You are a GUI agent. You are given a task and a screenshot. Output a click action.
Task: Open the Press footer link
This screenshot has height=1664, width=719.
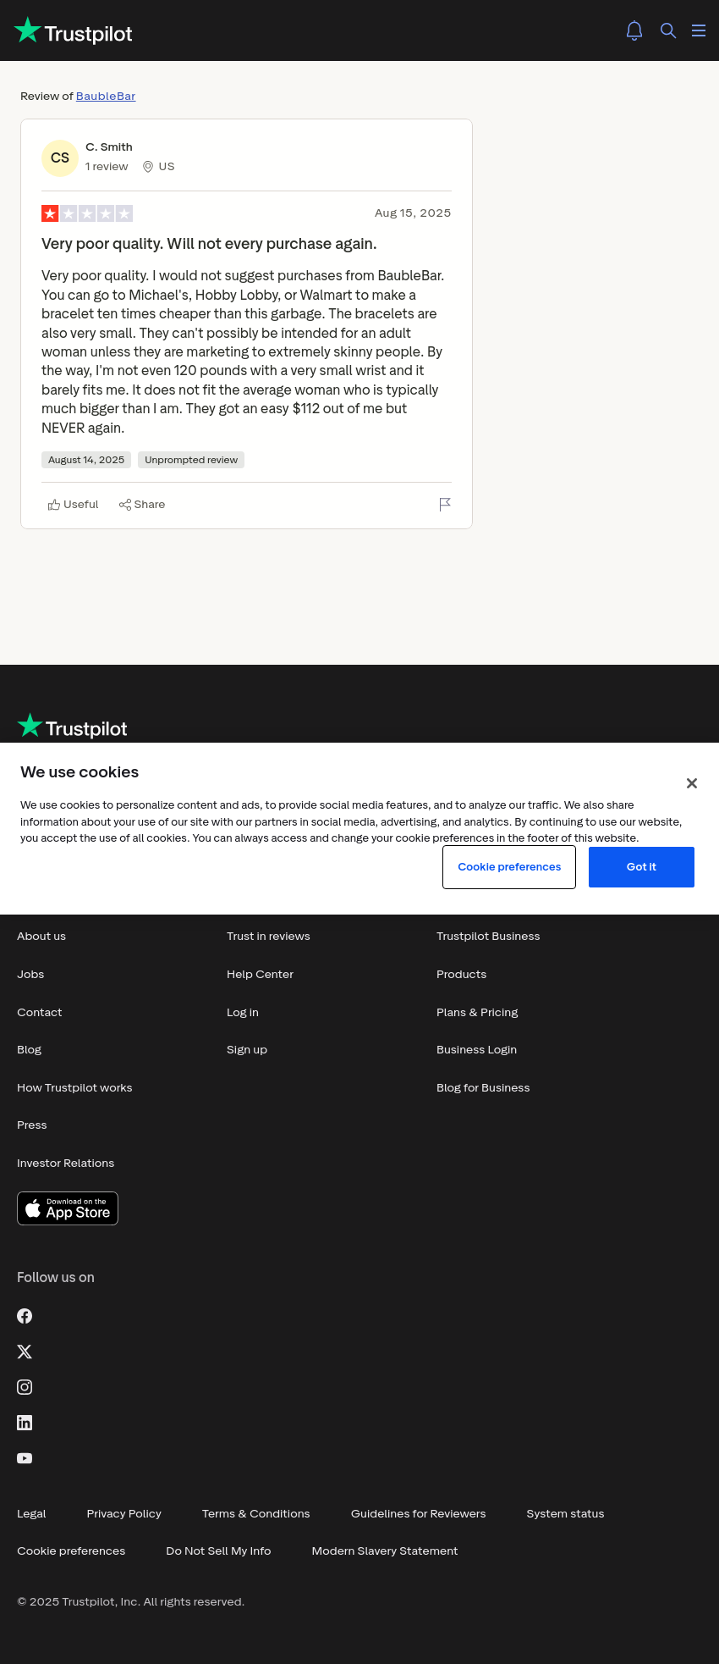tap(32, 1125)
